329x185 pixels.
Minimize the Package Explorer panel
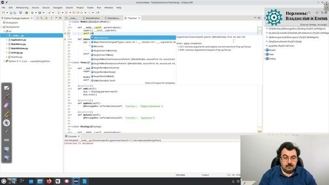pyautogui.click(x=56, y=18)
